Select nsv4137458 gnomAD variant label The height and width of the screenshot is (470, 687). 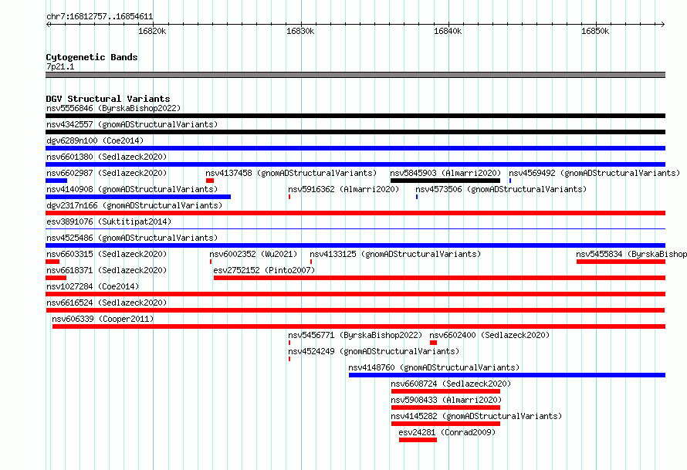(291, 173)
